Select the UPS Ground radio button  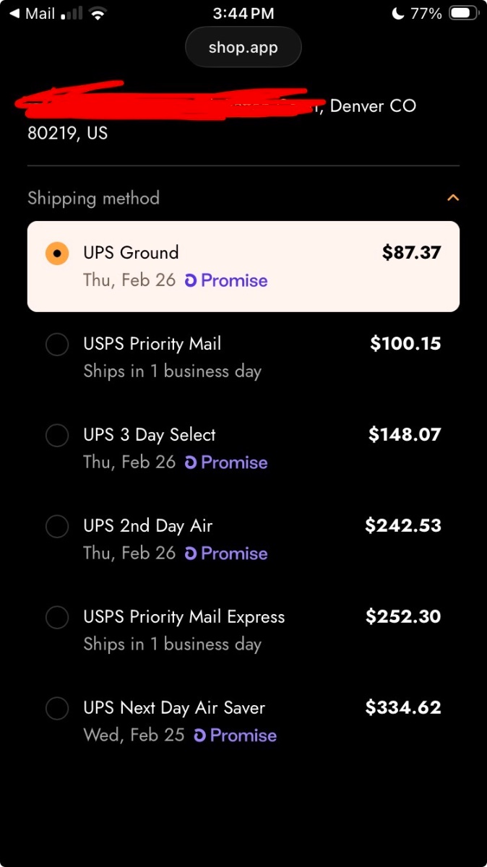click(57, 254)
